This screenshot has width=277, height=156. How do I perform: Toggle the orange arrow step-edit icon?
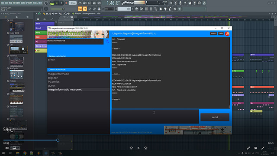[x=85, y=9]
